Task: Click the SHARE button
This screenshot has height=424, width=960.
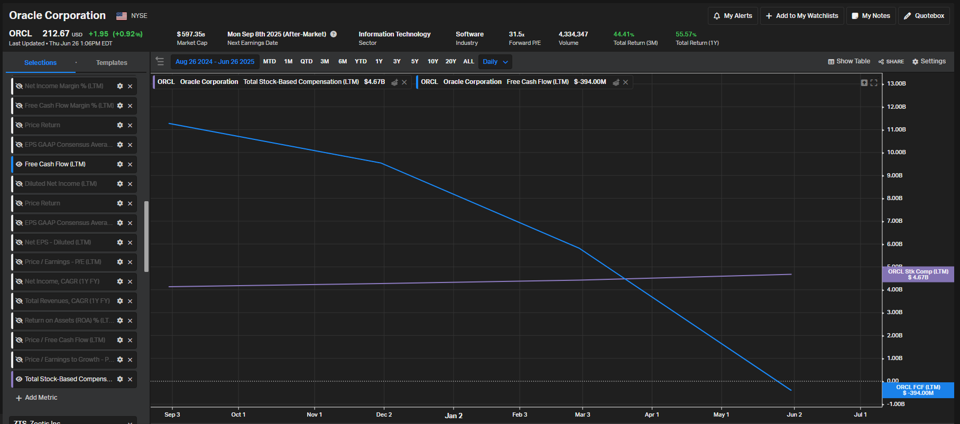Action: (891, 62)
